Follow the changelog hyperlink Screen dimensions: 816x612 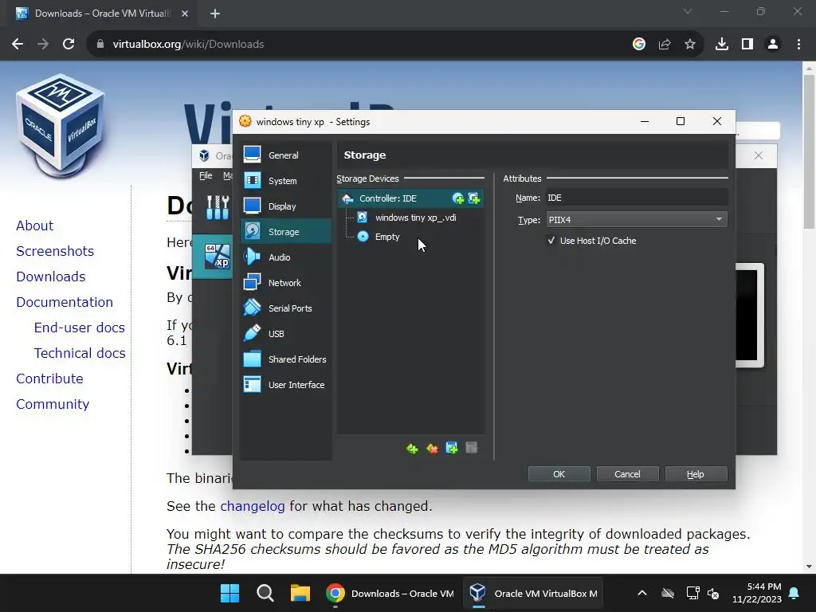tap(253, 506)
